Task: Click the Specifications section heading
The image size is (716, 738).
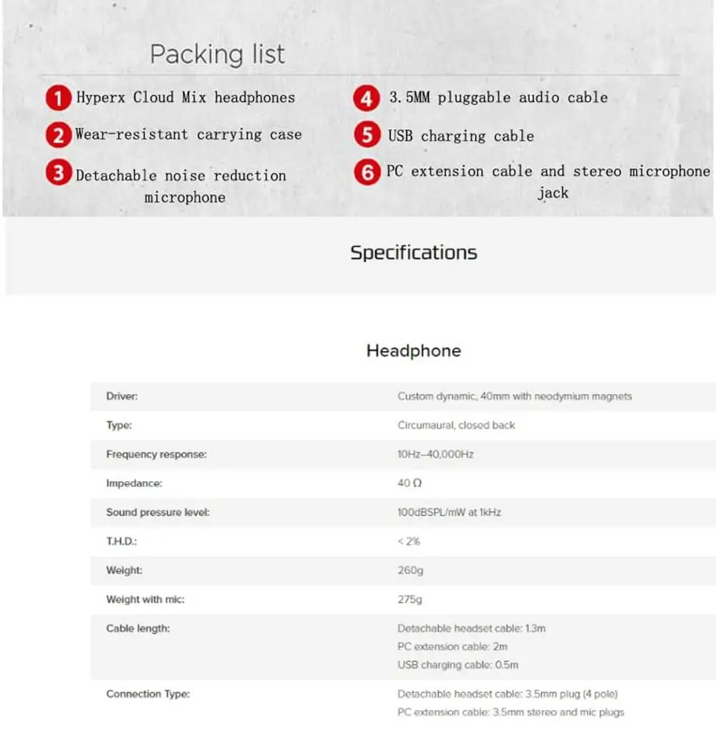Action: tap(414, 253)
